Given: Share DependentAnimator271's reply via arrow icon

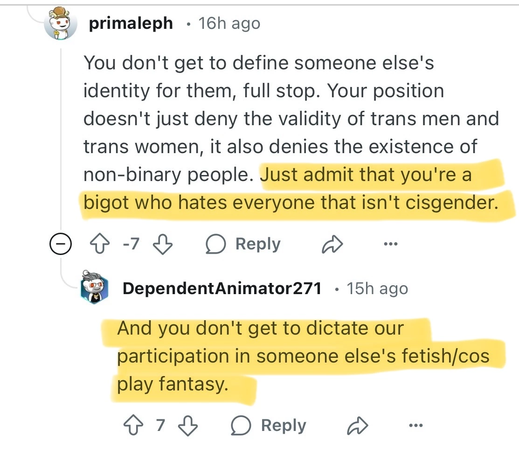Looking at the screenshot, I should pos(359,426).
